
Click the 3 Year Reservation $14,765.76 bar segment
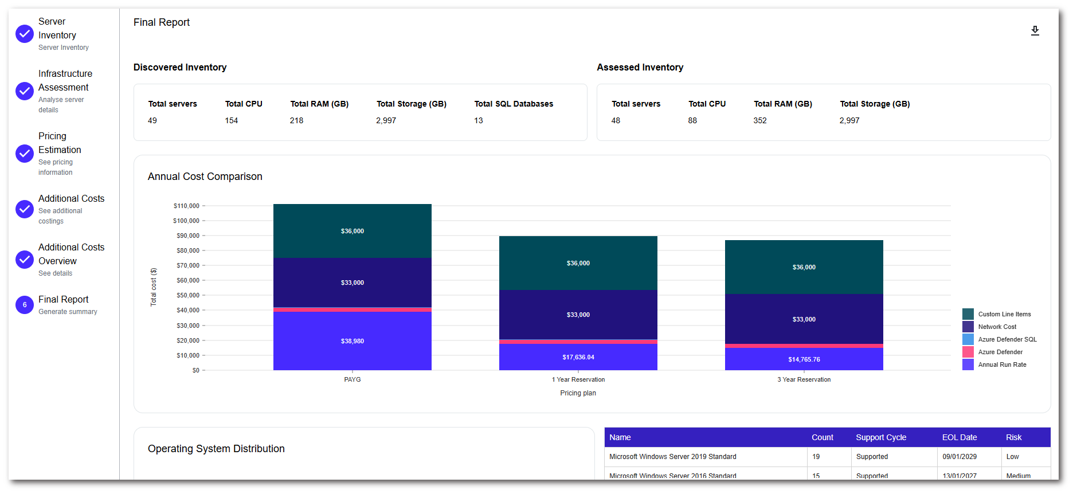804,359
